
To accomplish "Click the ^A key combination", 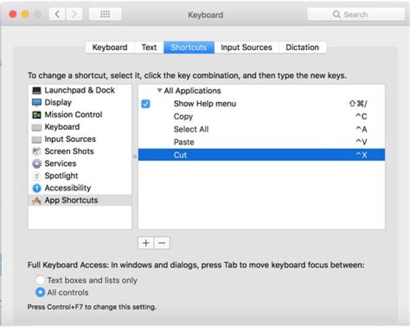I will 362,129.
